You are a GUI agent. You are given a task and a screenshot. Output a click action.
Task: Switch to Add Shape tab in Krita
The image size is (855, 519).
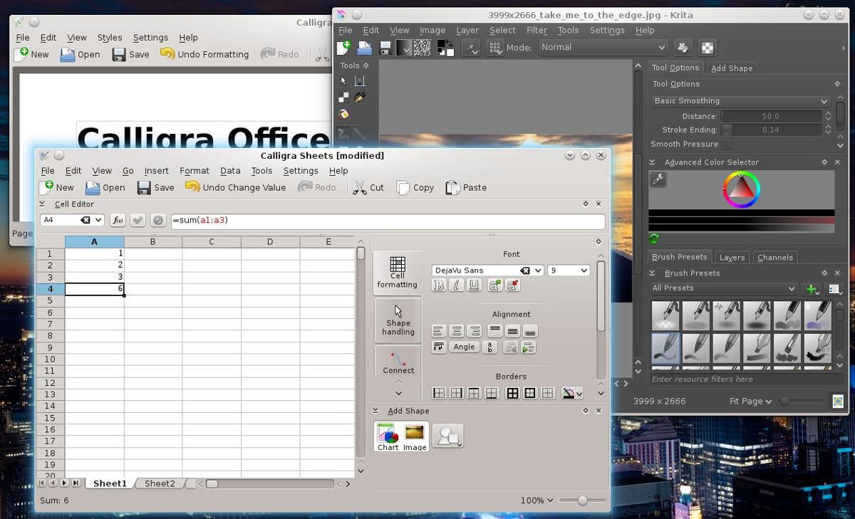click(x=732, y=68)
